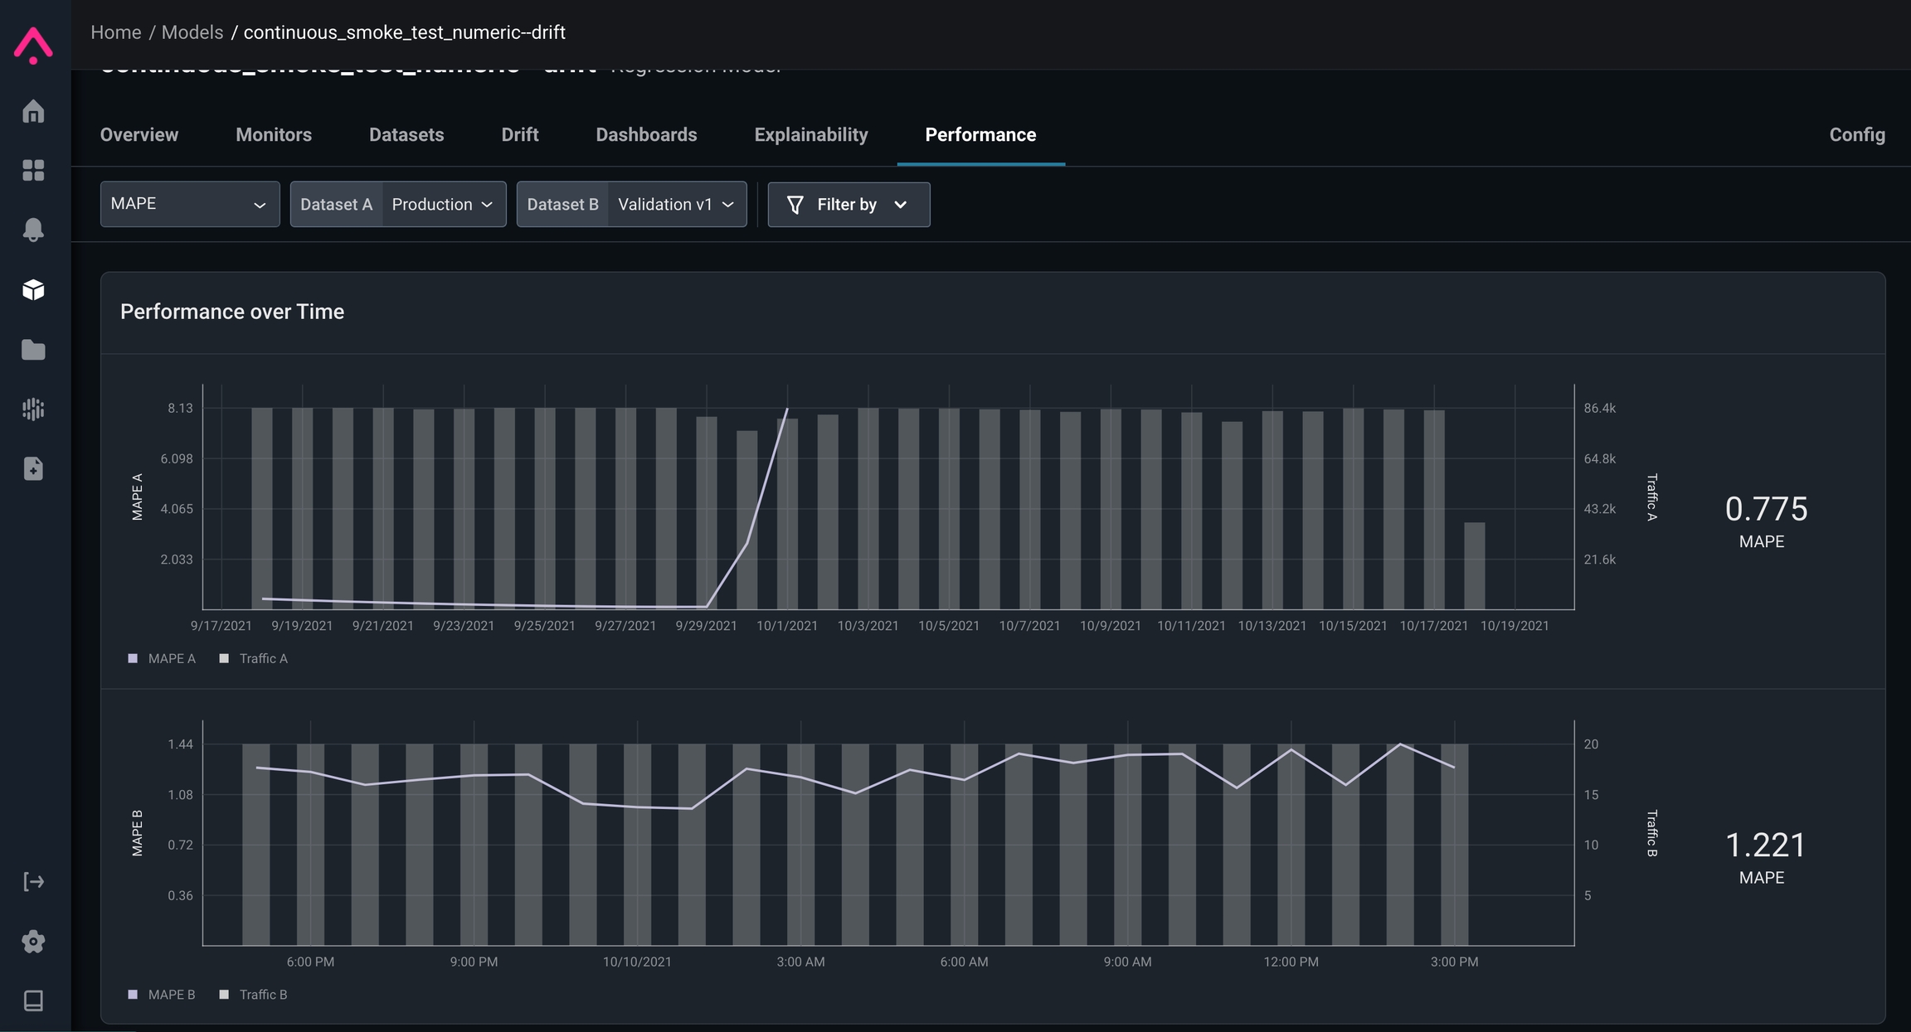Click the Filter by button
1911x1032 pixels.
point(848,204)
